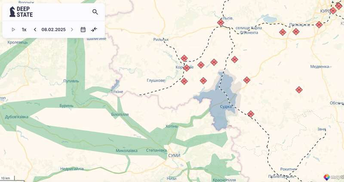Click the Білопілля town label
Viewport: 344px width, 182px height.
[x=120, y=115]
